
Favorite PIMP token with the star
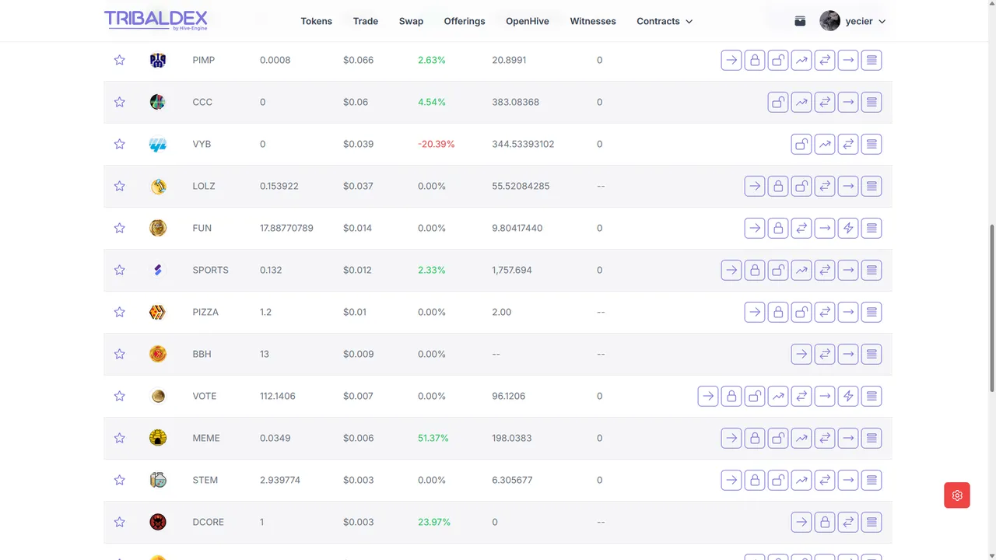click(119, 60)
